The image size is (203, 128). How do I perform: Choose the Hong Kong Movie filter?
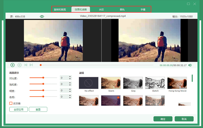(177, 83)
